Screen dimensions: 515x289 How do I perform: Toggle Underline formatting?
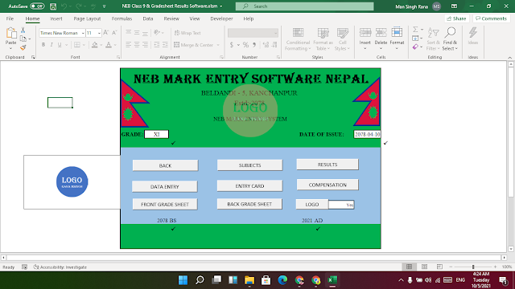click(x=60, y=45)
